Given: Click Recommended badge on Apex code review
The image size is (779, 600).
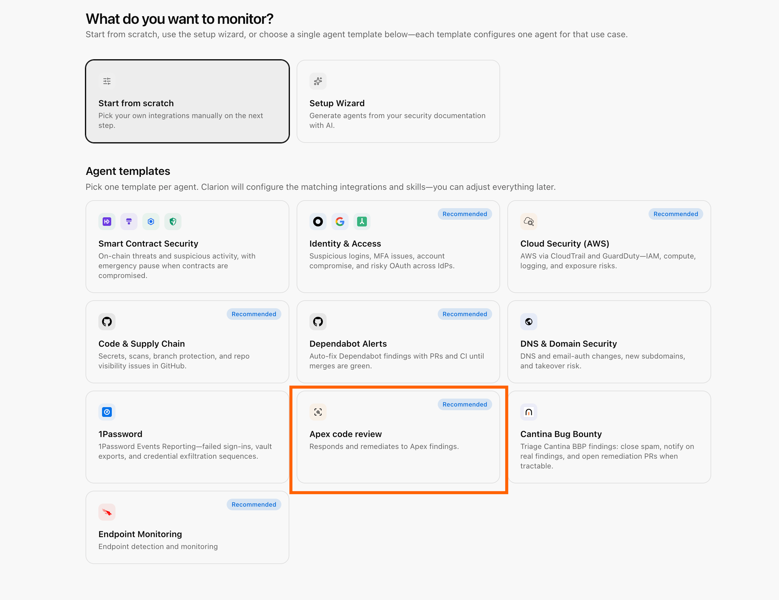Looking at the screenshot, I should pyautogui.click(x=464, y=404).
